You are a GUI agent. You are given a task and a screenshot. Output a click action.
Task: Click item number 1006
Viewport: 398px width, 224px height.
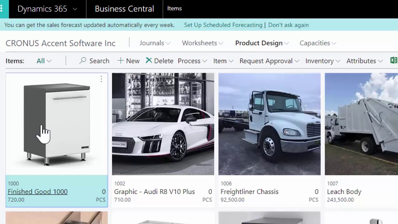(226, 184)
